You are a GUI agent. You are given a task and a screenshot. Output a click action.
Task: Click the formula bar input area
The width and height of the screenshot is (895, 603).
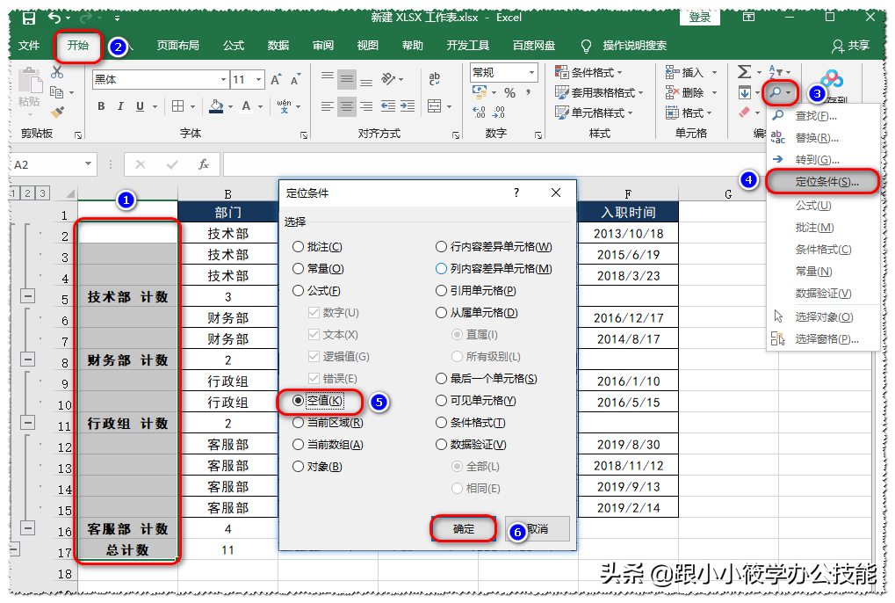(x=494, y=164)
